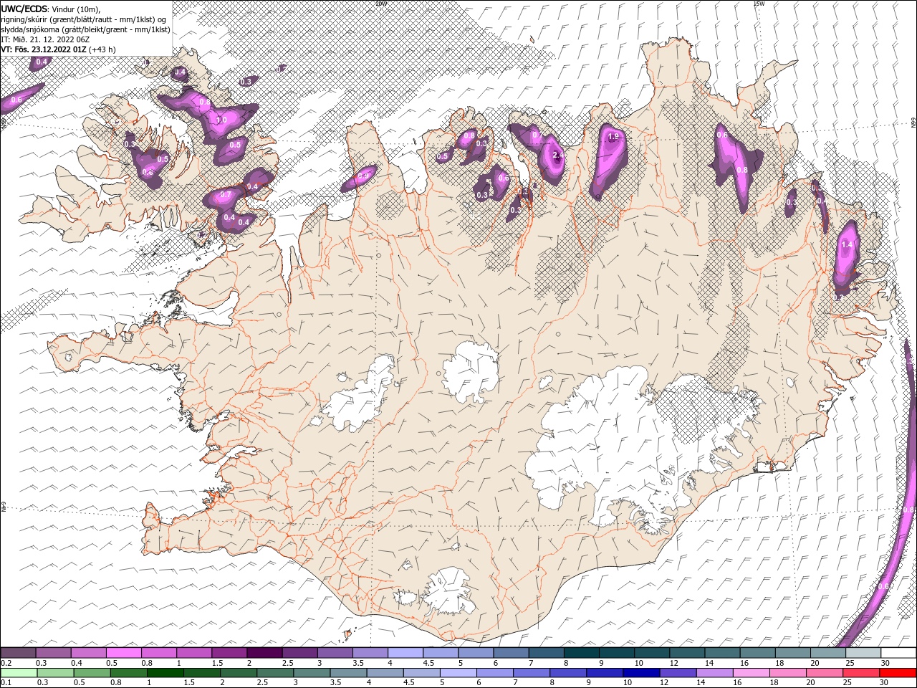Viewport: 917px width, 688px height.
Task: Select the darkest green lower-row swatch labeled 1
Action: [x=165, y=672]
